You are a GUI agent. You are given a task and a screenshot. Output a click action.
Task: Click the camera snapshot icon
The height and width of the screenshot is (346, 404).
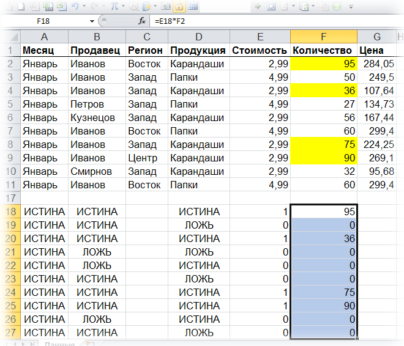166,6
